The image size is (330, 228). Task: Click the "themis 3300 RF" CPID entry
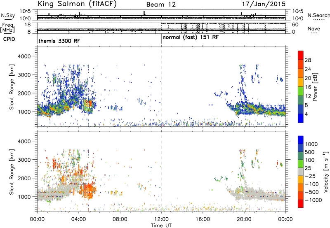click(x=59, y=41)
